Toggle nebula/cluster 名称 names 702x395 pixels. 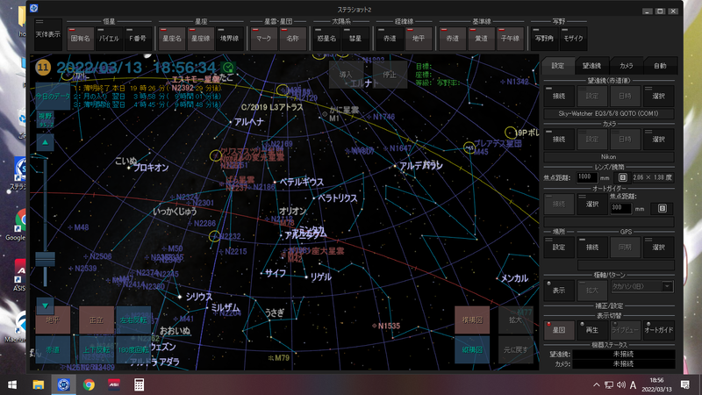pos(292,39)
